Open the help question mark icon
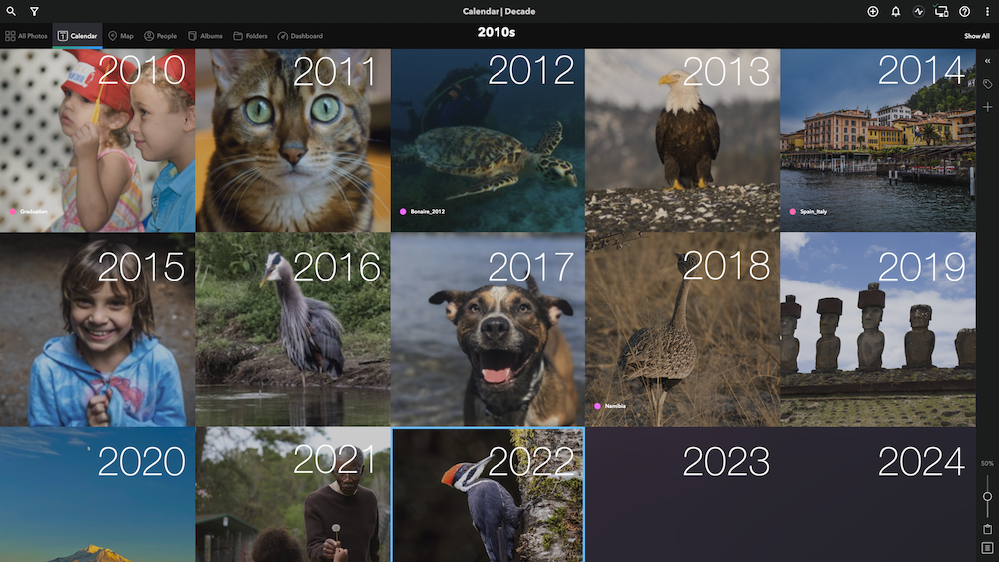 tap(965, 11)
